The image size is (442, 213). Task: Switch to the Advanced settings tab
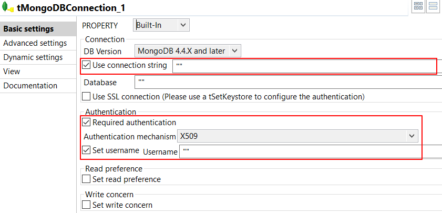coord(35,43)
